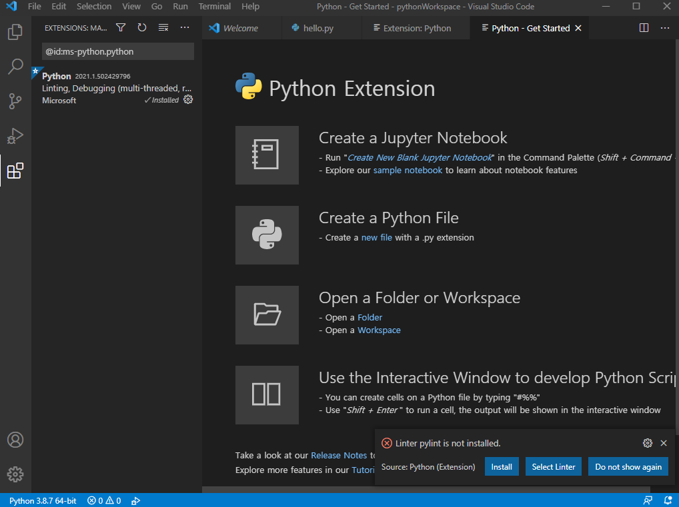
Task: Open Accounts menu icon
Action: coord(15,440)
